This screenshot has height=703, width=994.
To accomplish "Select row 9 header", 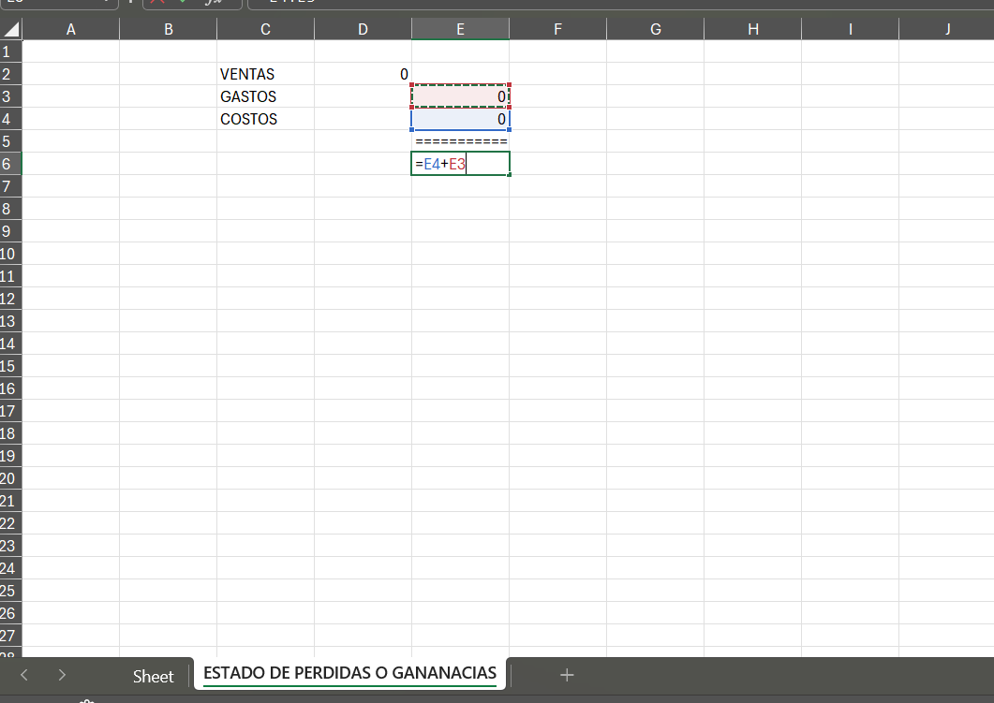I will click(11, 231).
